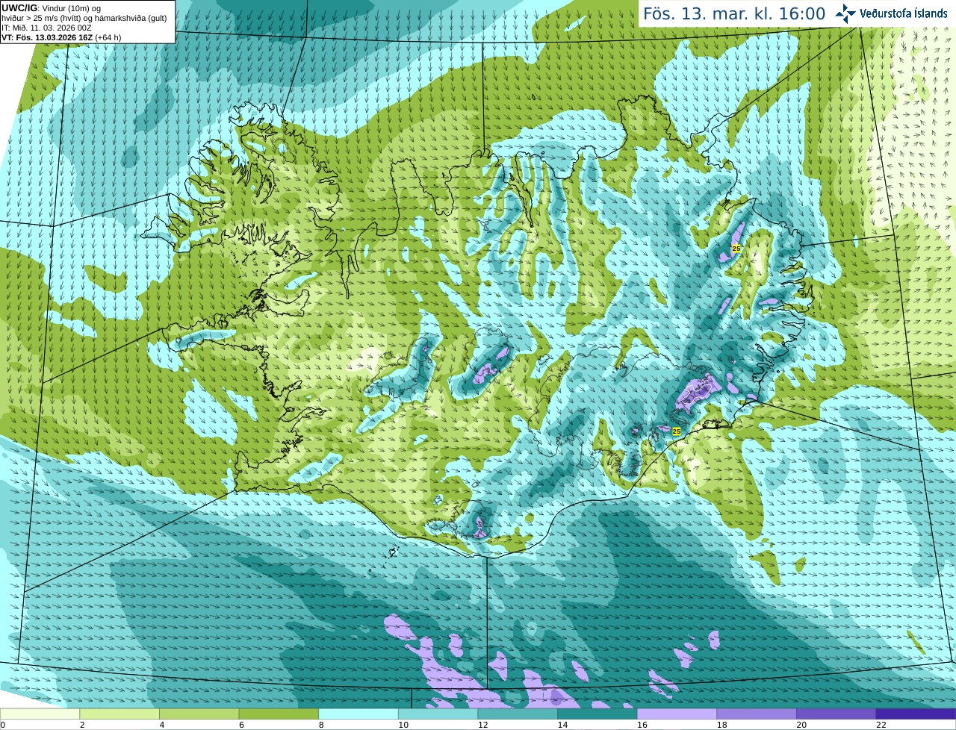Click the legend value '10'
This screenshot has width=956, height=730.
pos(403,725)
